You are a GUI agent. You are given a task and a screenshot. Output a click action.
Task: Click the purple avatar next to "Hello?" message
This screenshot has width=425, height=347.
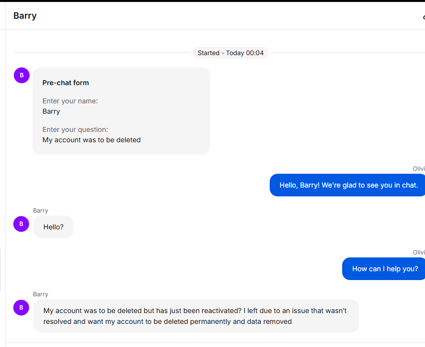pyautogui.click(x=21, y=224)
